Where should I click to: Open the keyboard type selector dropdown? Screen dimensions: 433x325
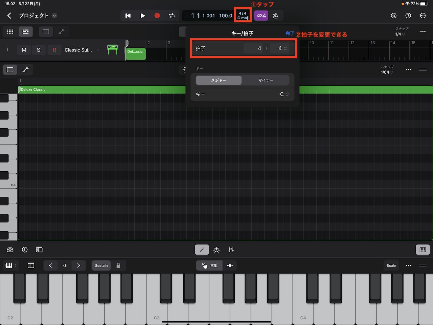(11, 266)
